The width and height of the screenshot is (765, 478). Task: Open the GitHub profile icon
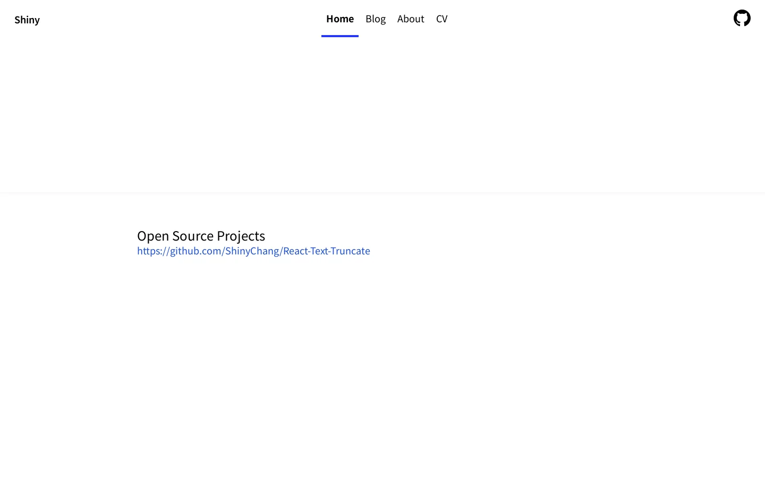coord(742,18)
